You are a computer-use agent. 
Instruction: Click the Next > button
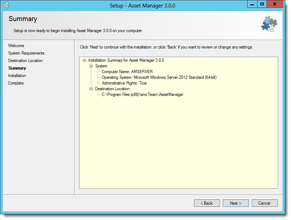point(236,203)
